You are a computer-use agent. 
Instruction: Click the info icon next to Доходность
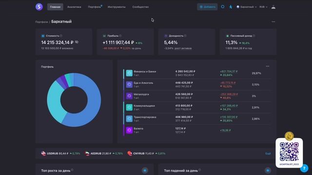[185, 35]
